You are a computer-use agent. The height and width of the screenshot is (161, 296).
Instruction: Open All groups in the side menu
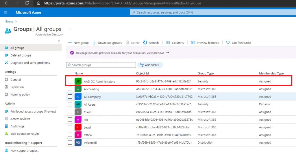click(x=31, y=48)
